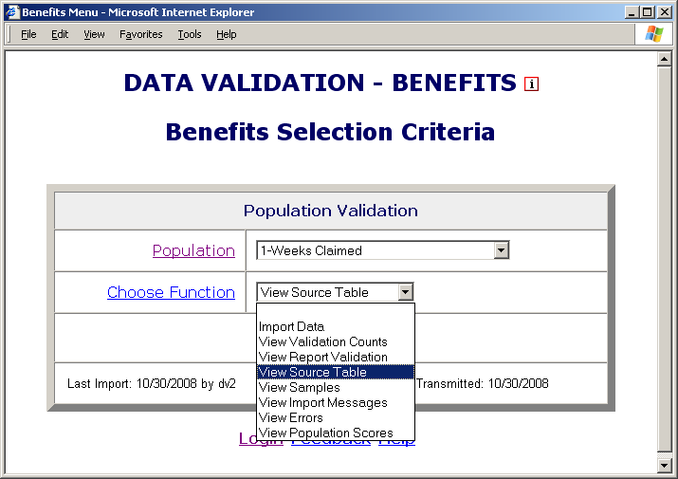Collapse the Choose Function dropdown arrow
The width and height of the screenshot is (678, 479).
click(405, 292)
